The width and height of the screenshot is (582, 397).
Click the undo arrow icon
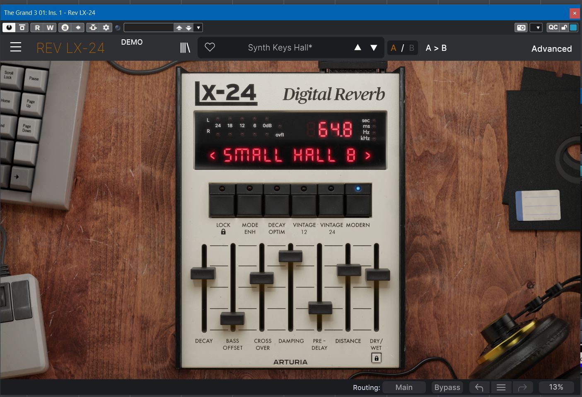(479, 387)
